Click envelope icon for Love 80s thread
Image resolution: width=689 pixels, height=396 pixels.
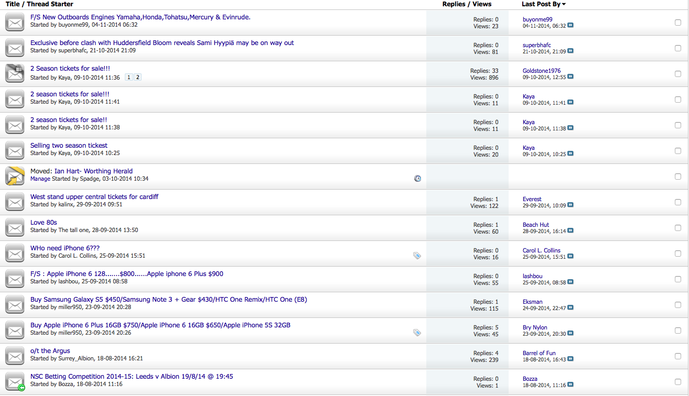15,228
